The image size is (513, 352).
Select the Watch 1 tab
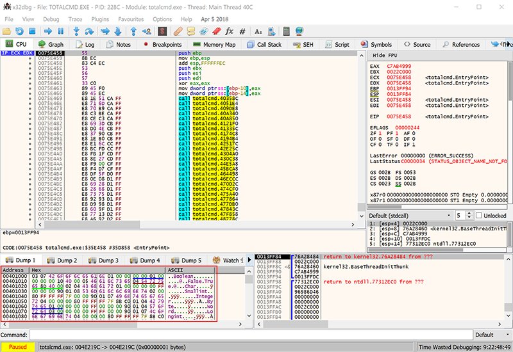tap(228, 260)
